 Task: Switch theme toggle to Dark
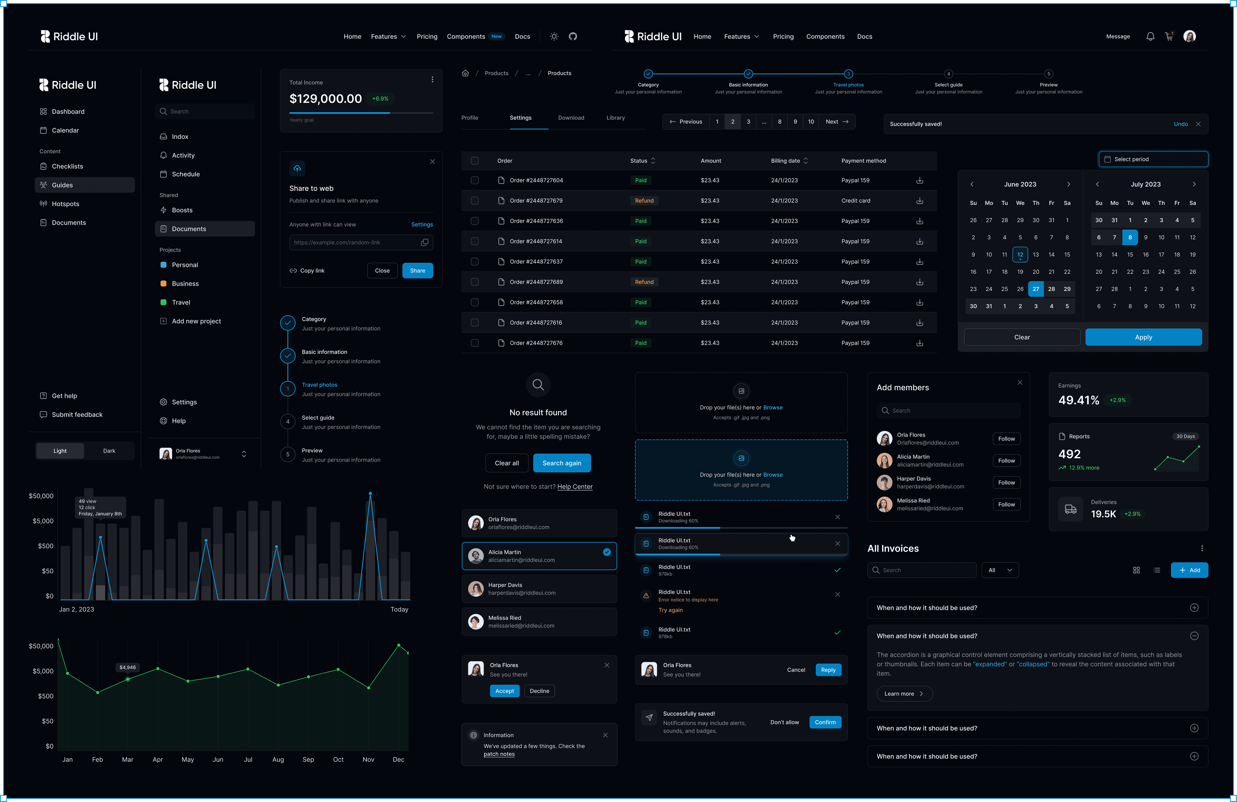[x=109, y=451]
